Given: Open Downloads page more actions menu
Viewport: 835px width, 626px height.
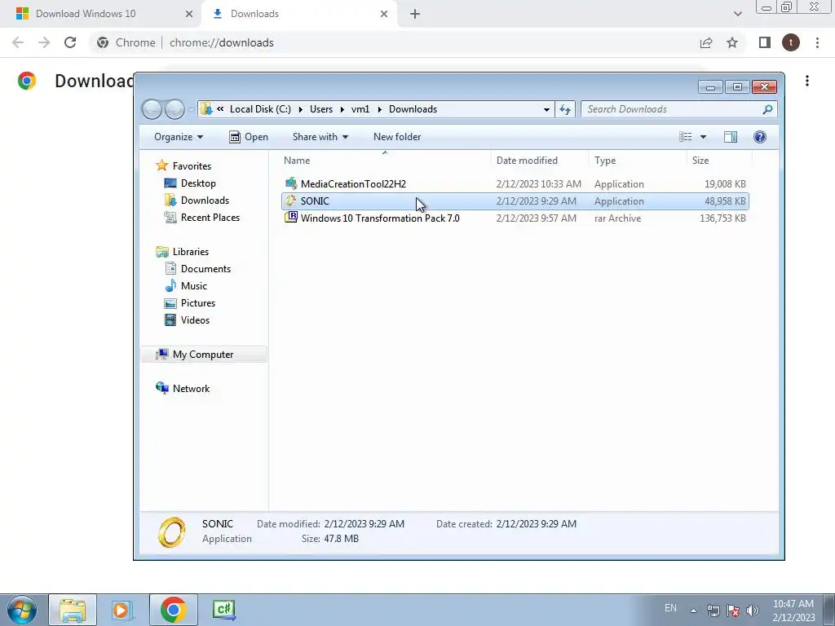Looking at the screenshot, I should [807, 81].
